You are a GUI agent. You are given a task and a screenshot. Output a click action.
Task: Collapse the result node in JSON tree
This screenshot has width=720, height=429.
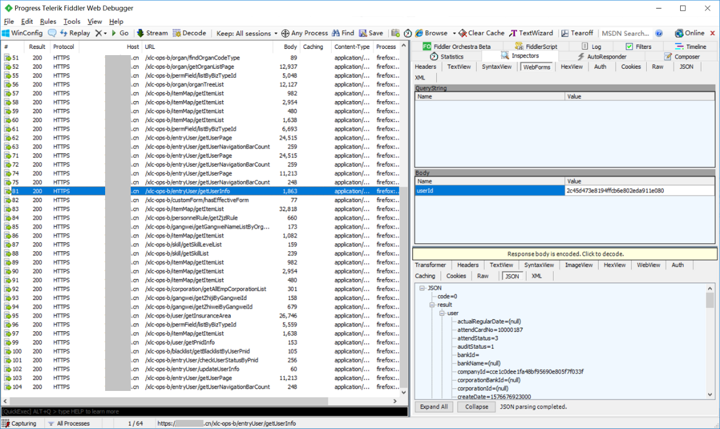(x=432, y=305)
